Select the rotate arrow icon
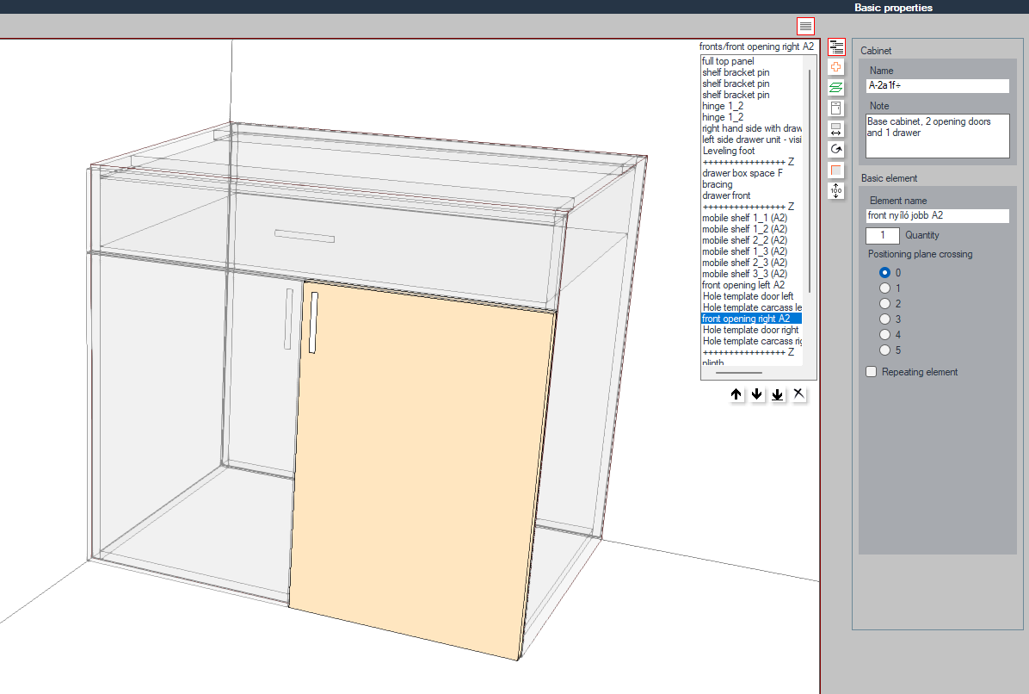 [x=836, y=150]
